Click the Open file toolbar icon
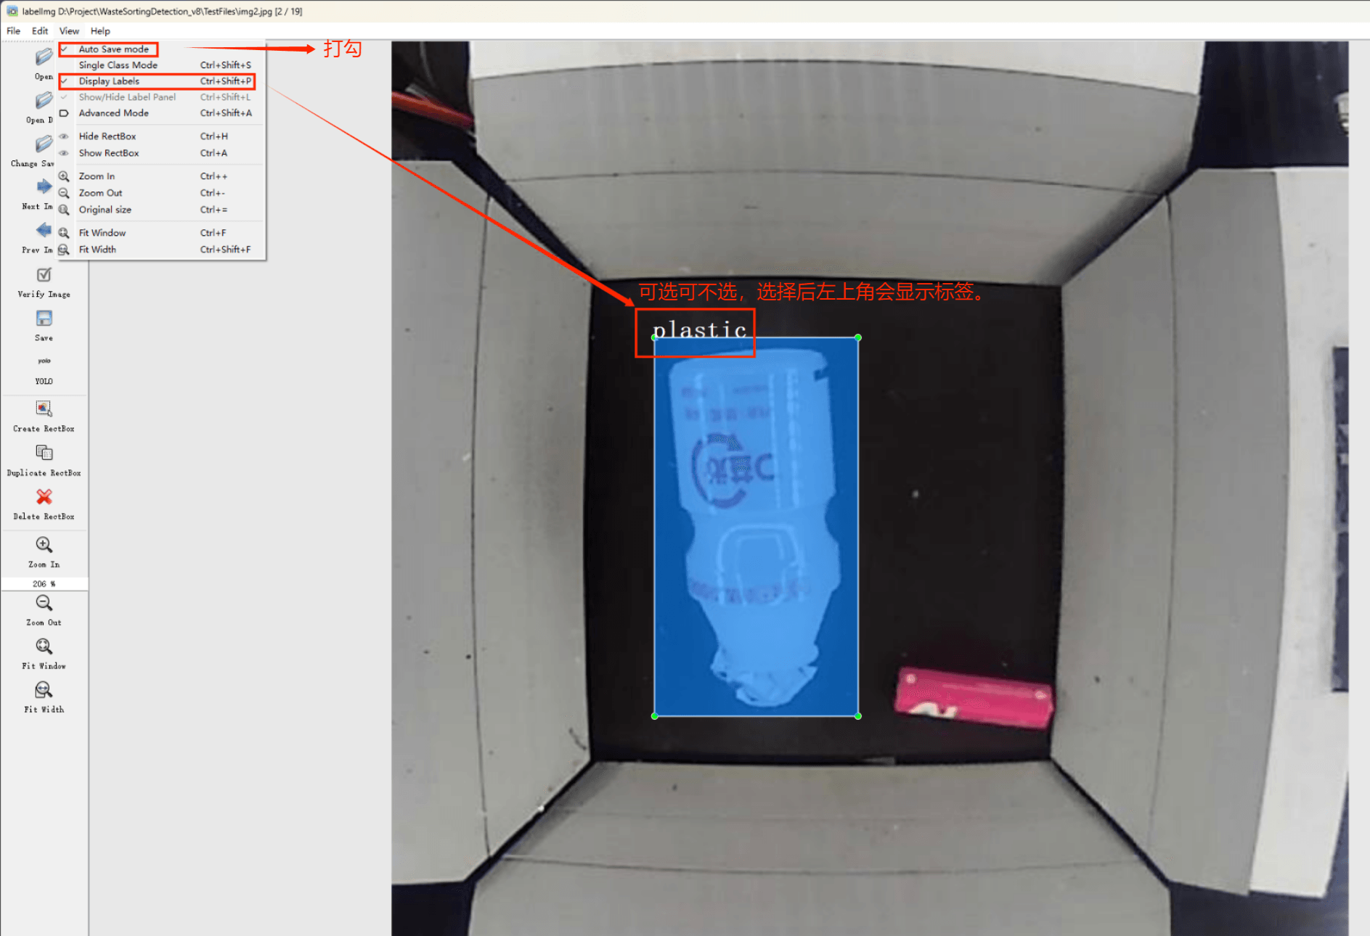 click(44, 57)
